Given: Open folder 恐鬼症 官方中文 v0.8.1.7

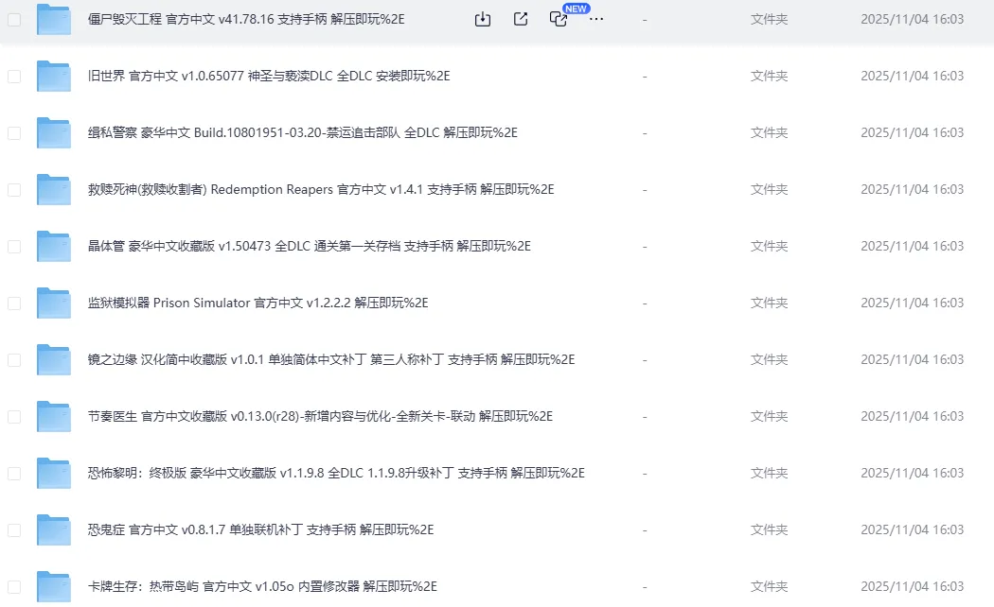Looking at the screenshot, I should click(x=260, y=529).
